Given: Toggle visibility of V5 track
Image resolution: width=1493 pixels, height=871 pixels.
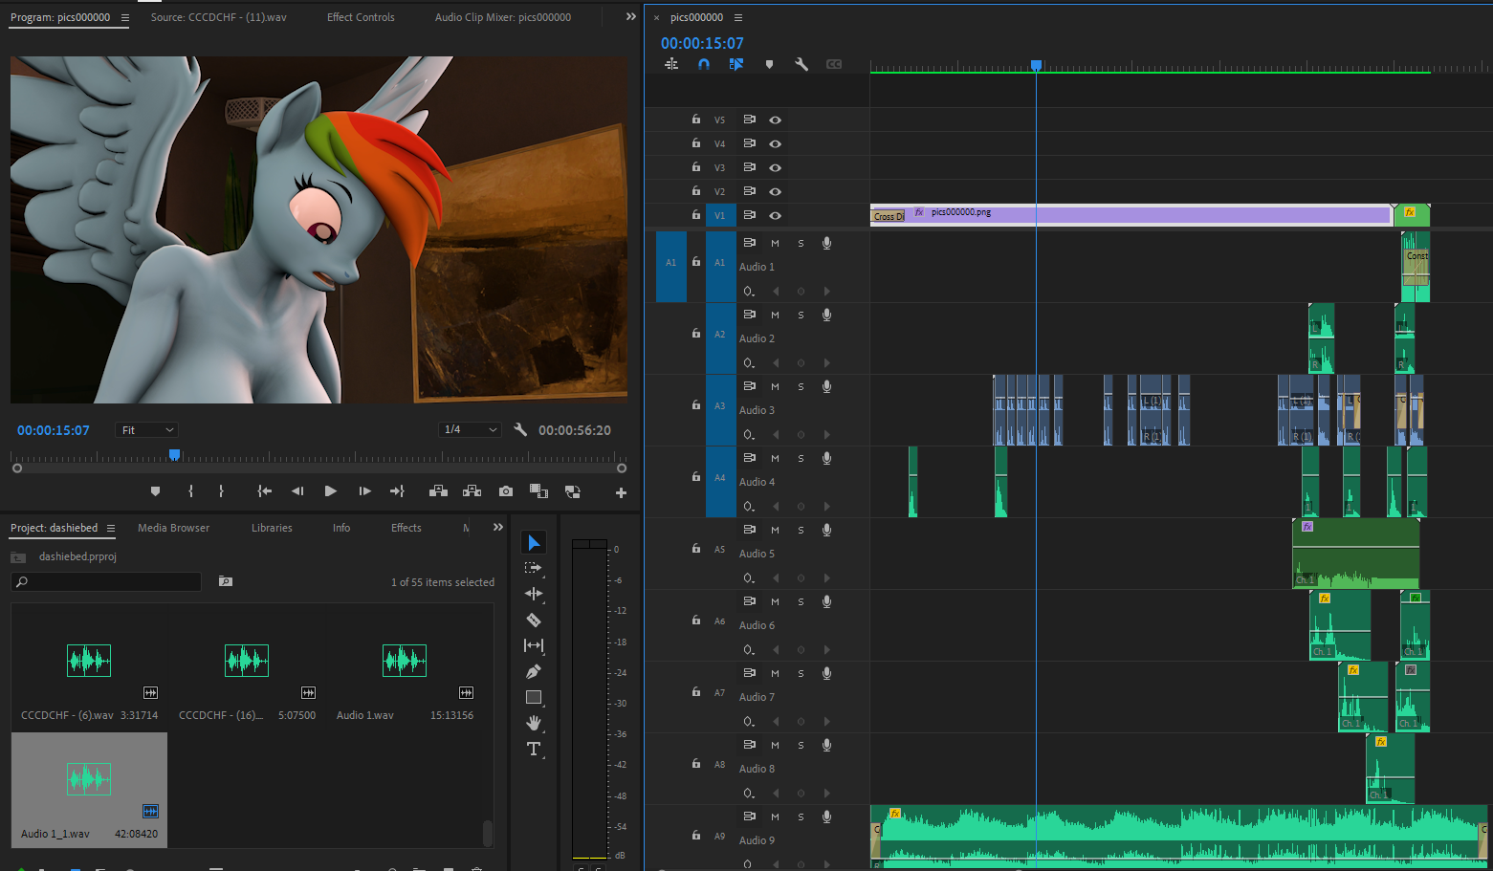Looking at the screenshot, I should coord(775,120).
